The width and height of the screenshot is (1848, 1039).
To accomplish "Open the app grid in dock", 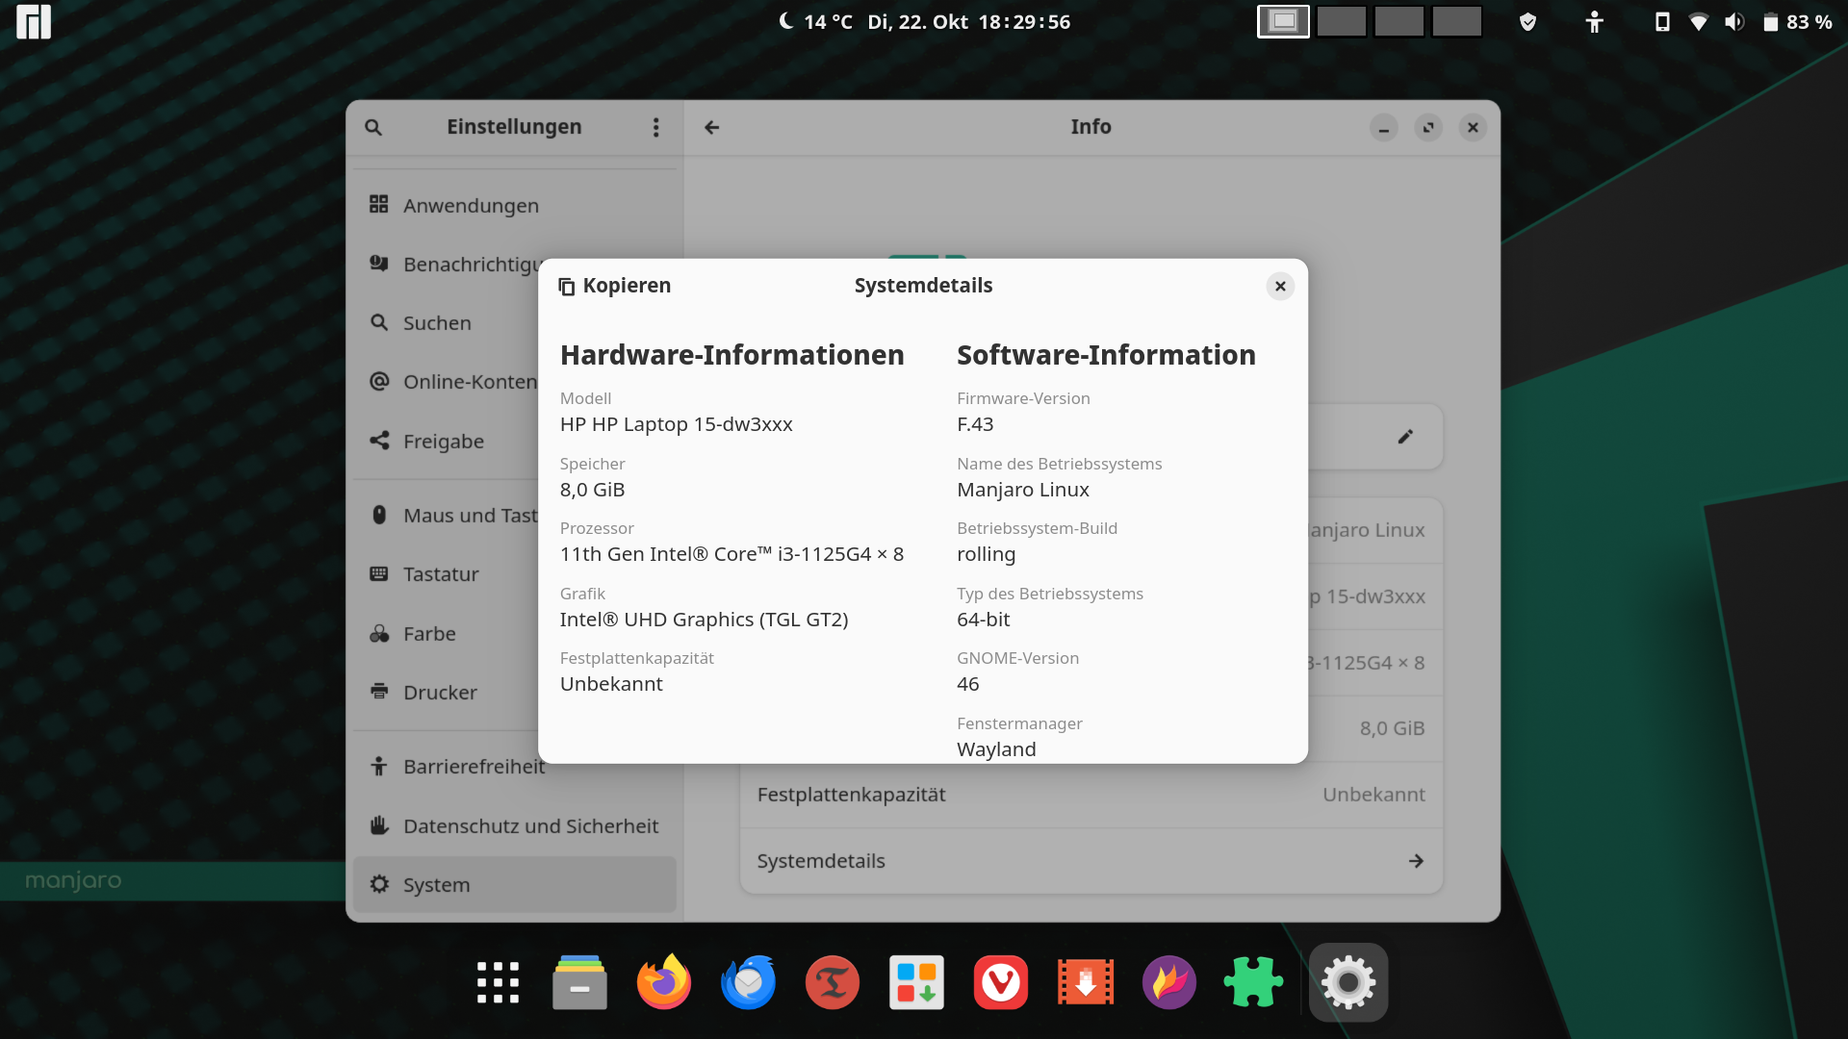I will click(498, 982).
